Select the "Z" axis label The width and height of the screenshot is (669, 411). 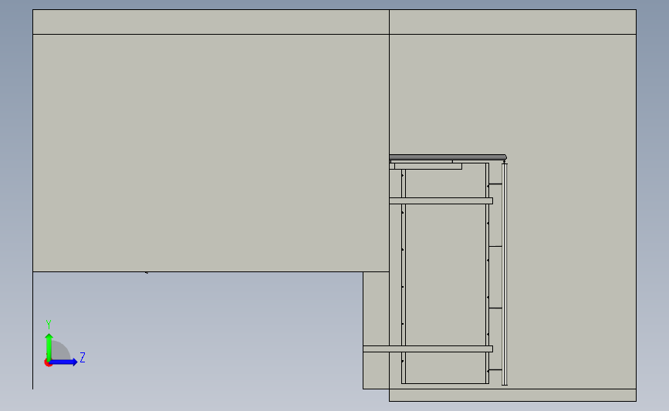point(83,357)
